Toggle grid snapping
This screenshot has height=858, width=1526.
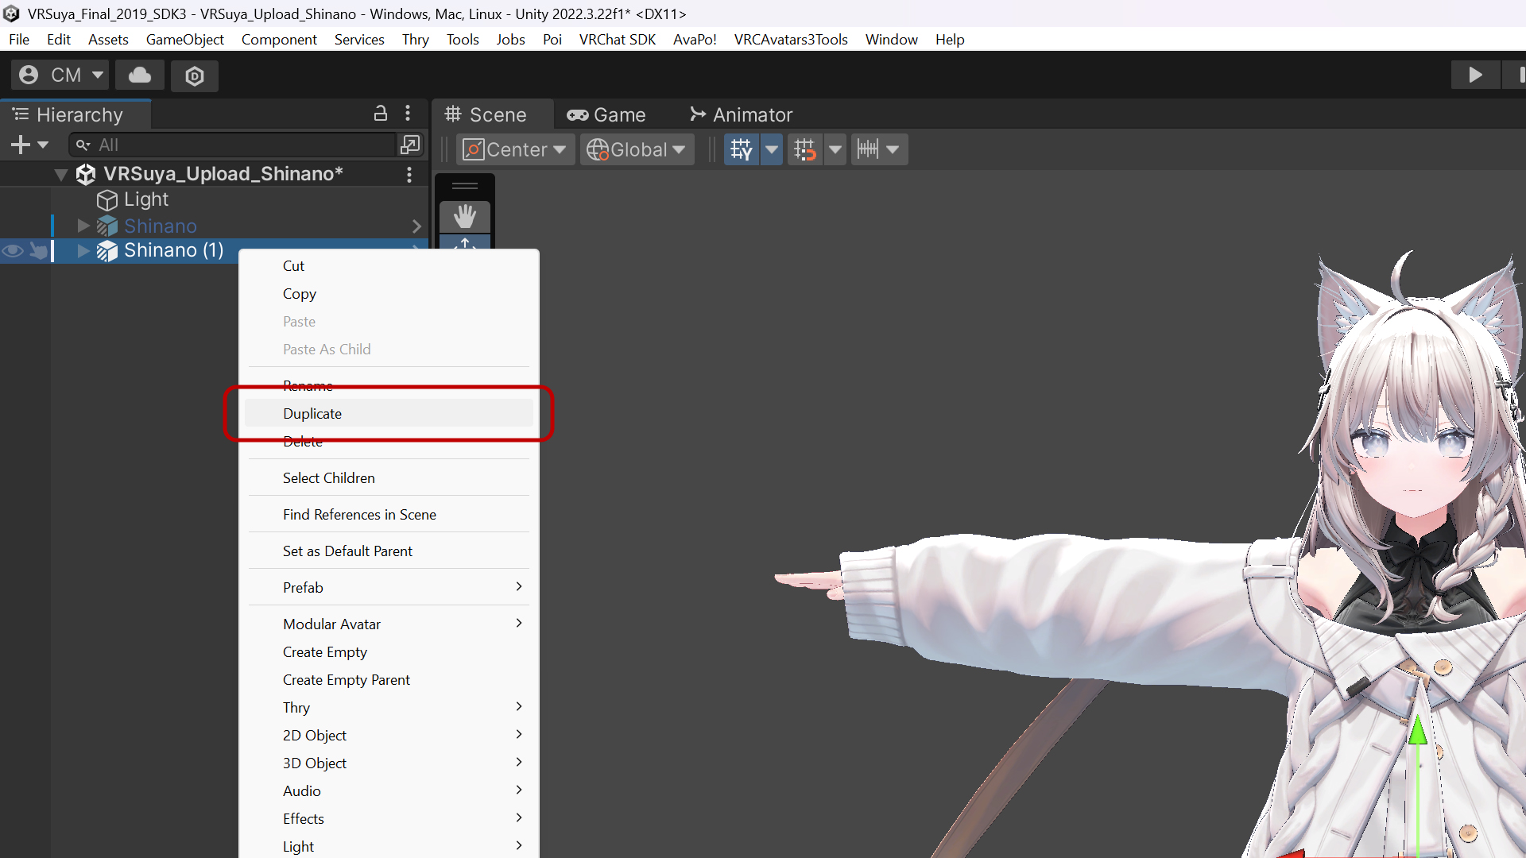[804, 149]
